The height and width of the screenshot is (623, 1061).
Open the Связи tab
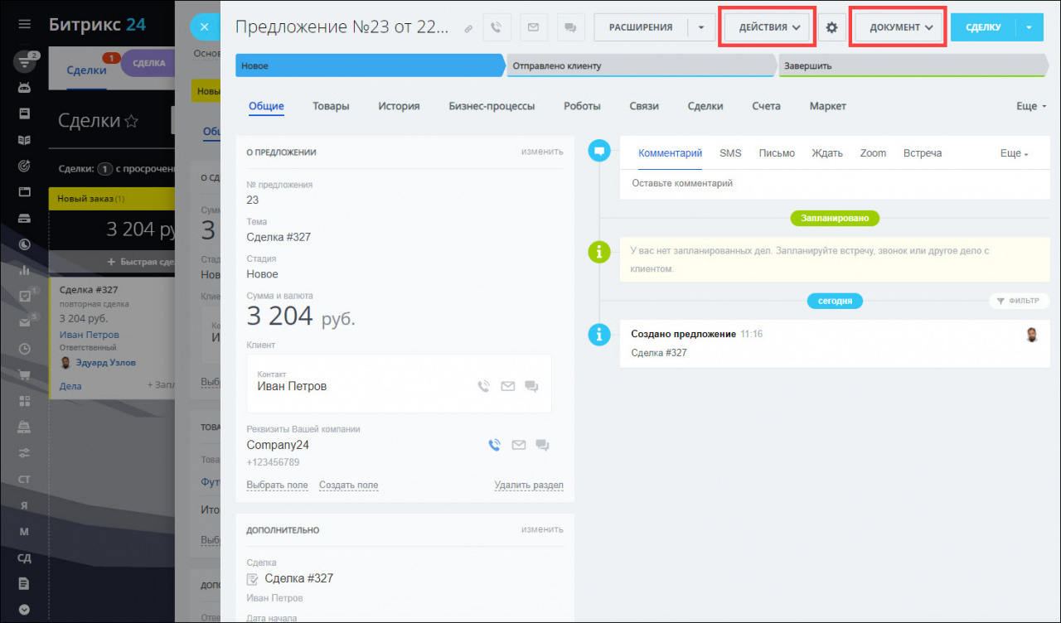[x=644, y=106]
